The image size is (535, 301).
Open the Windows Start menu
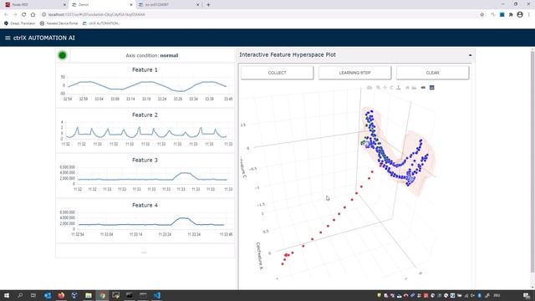(x=7, y=295)
